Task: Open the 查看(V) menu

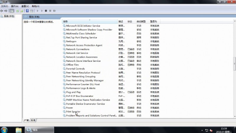Action: [x=25, y=6]
